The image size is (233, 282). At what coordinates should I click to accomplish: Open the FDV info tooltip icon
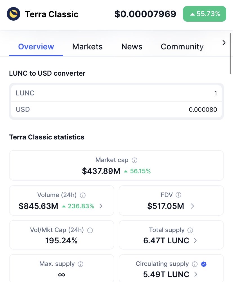[x=179, y=195]
